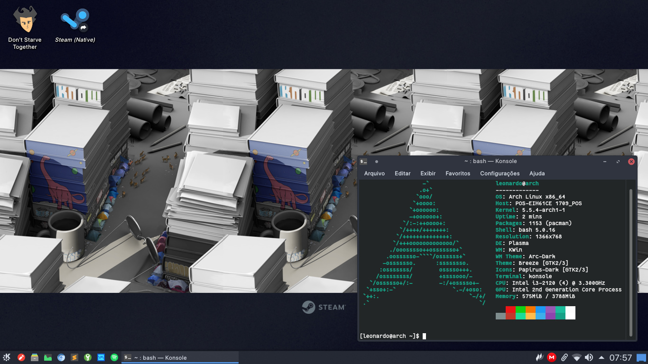This screenshot has width=648, height=364.
Task: Launch the red pencil app in taskbar
Action: 21,357
